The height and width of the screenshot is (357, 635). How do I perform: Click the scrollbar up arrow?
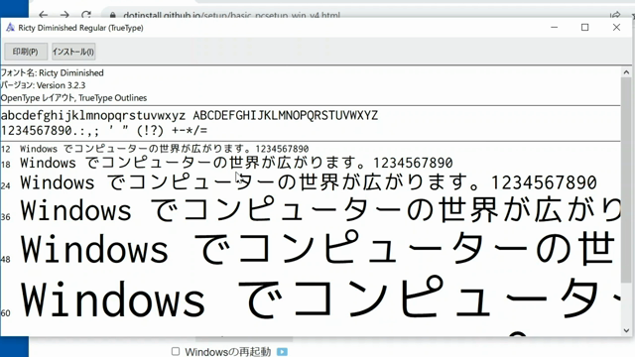[626, 72]
